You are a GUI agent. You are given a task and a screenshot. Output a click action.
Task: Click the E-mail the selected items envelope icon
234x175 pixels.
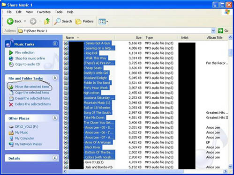[x=11, y=98]
